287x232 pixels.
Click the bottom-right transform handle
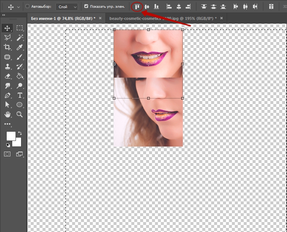point(182,98)
